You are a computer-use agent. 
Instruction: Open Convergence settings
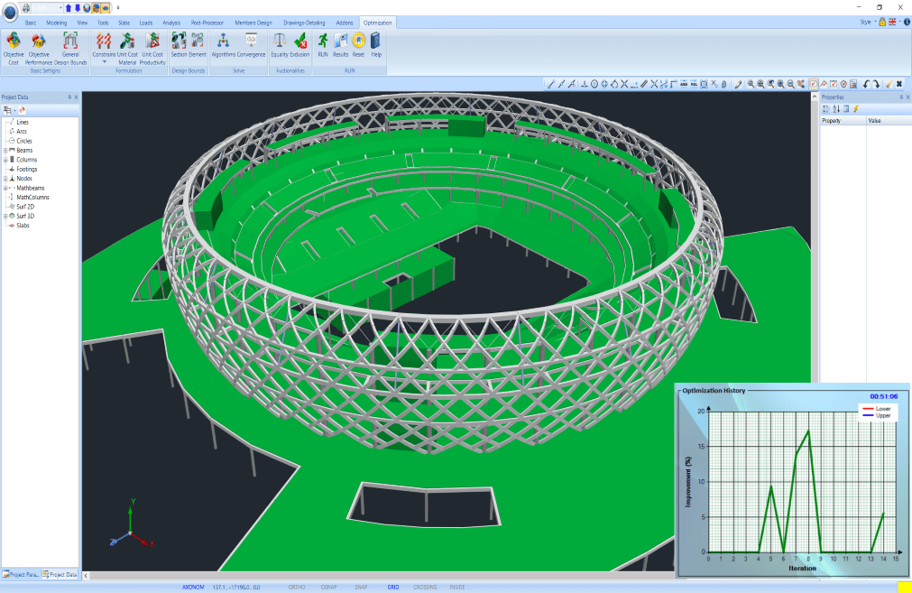point(252,45)
